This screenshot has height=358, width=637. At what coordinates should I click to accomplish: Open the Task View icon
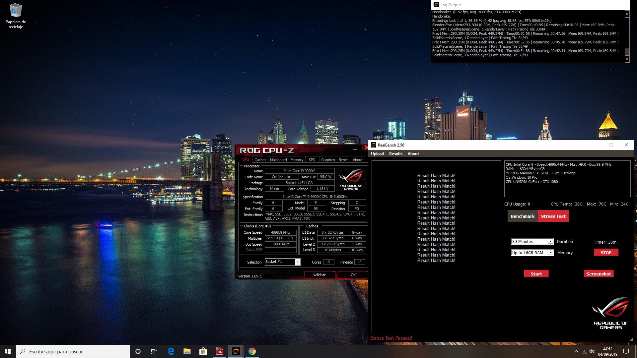coord(154,351)
